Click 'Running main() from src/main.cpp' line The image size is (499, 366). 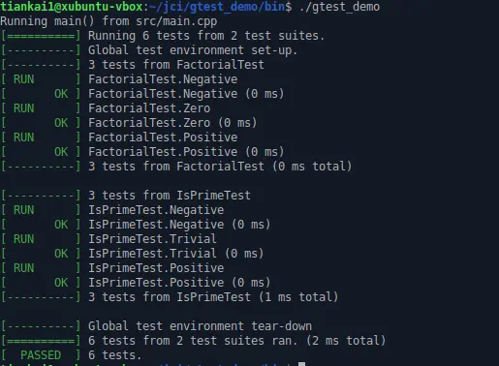pos(109,21)
